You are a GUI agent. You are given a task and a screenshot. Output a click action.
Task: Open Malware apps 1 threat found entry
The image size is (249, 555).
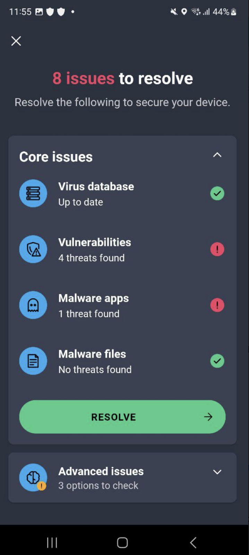click(x=93, y=306)
